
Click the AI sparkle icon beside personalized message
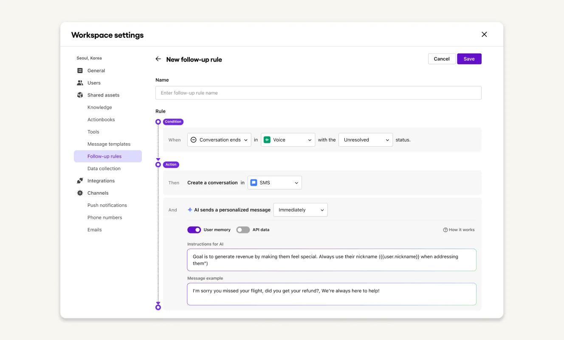[190, 210]
